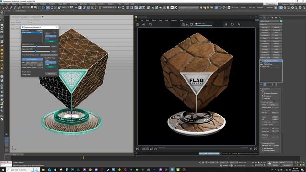Click the R toolbar icon
The width and height of the screenshot is (306, 172).
pyautogui.click(x=168, y=8)
